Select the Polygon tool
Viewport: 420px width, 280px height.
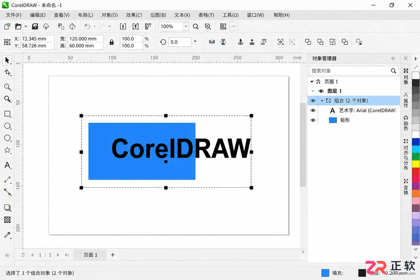[8, 138]
